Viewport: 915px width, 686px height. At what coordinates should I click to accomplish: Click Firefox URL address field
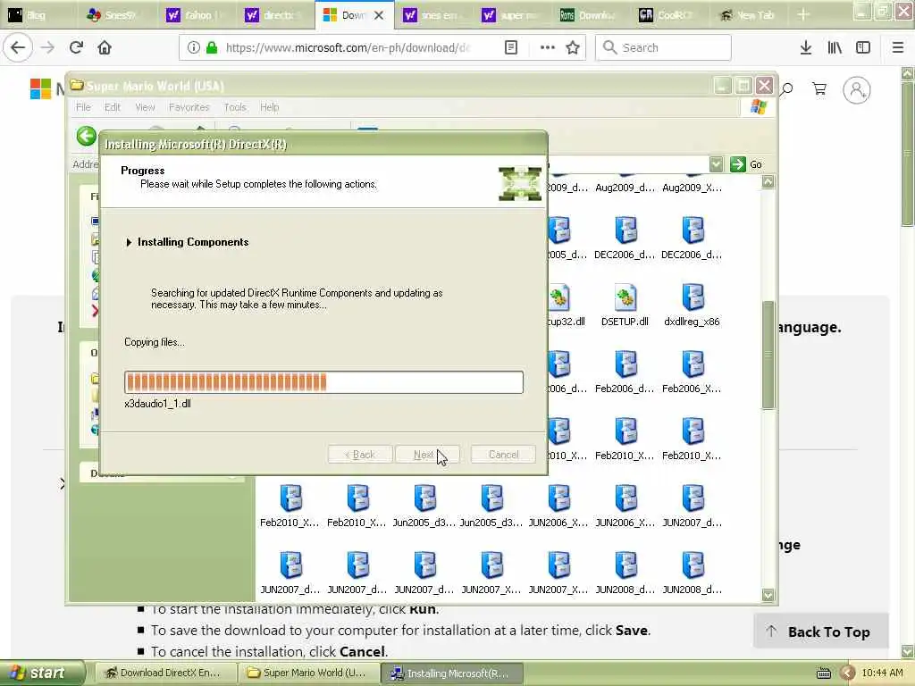pyautogui.click(x=348, y=47)
